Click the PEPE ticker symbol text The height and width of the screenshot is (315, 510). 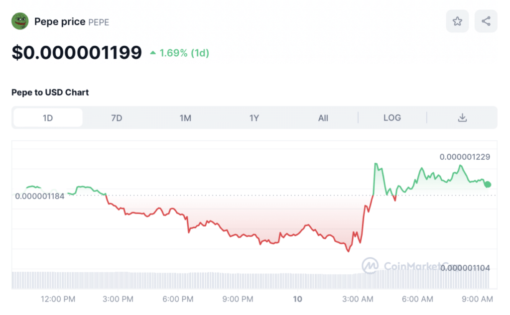coord(99,22)
